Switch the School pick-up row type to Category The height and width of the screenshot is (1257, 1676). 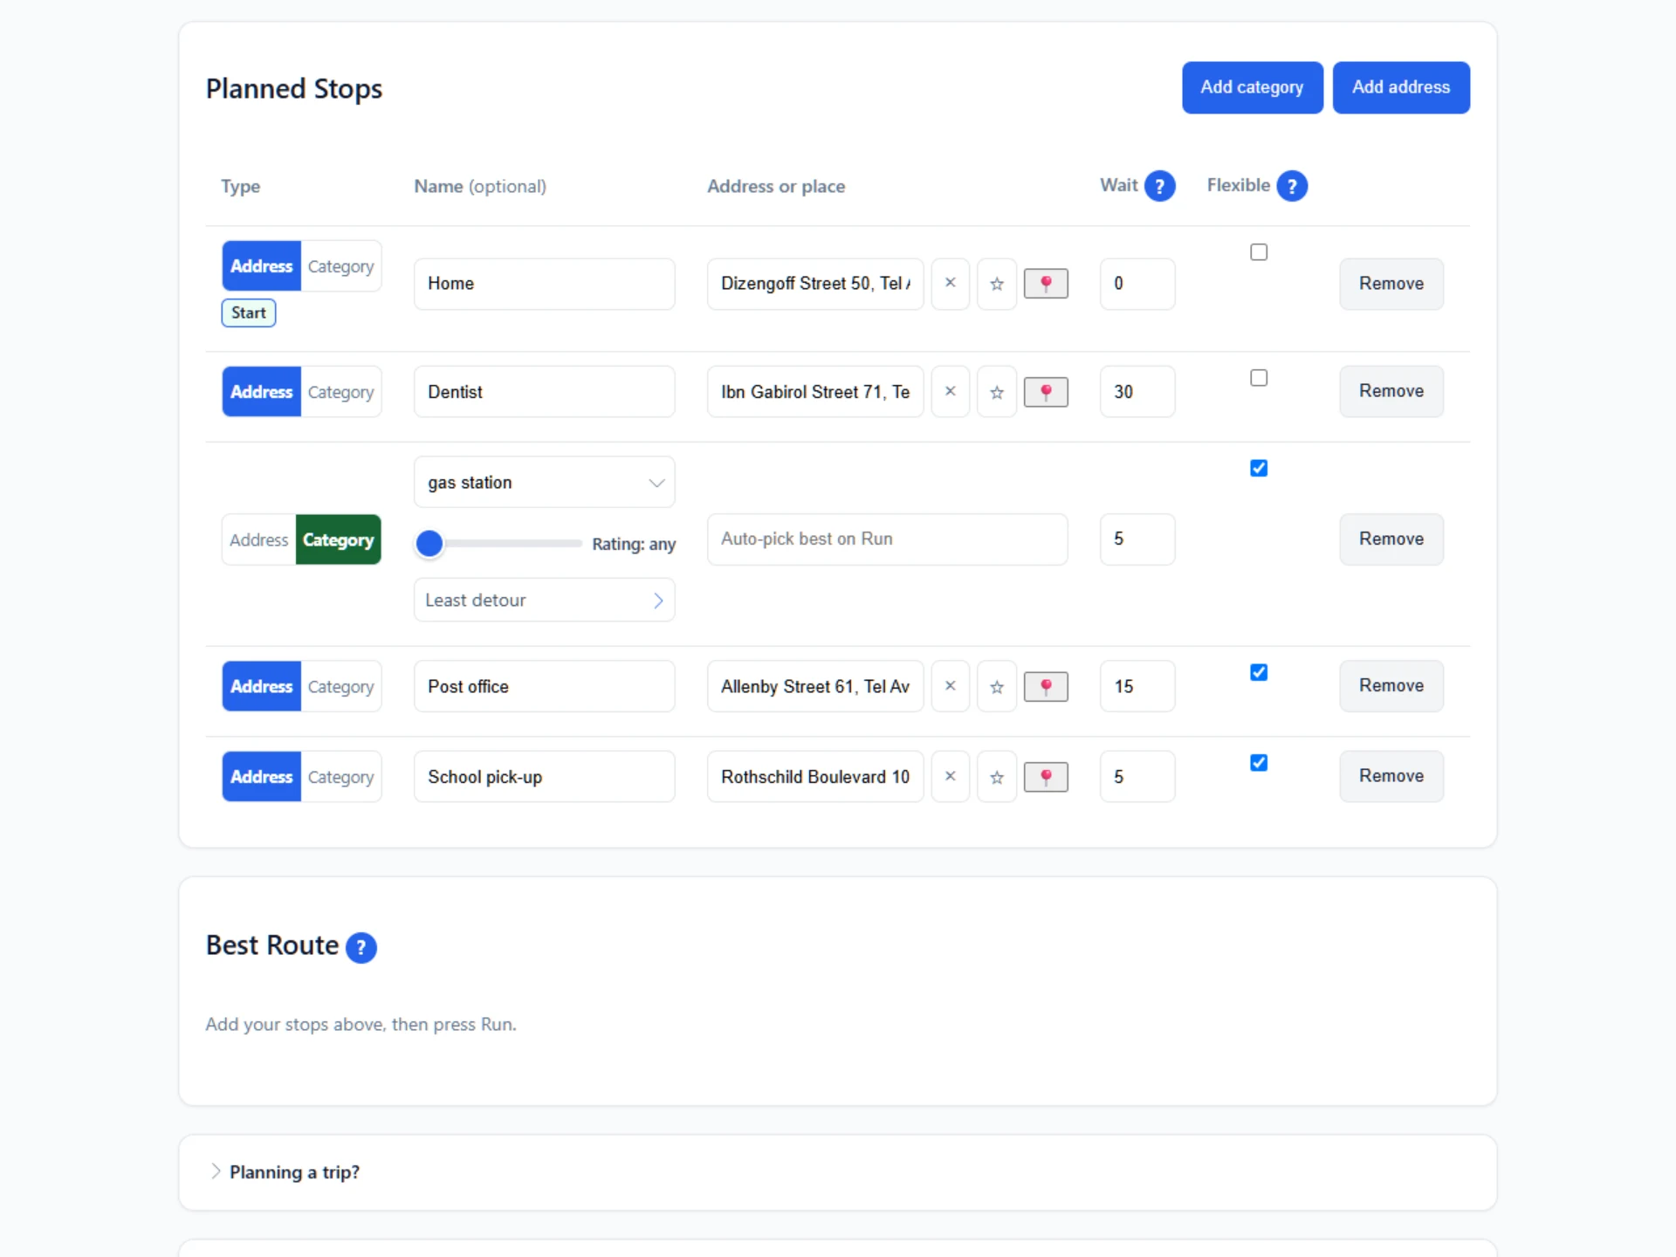340,777
